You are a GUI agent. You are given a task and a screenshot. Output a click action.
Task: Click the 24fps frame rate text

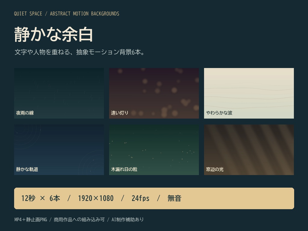[x=140, y=199]
